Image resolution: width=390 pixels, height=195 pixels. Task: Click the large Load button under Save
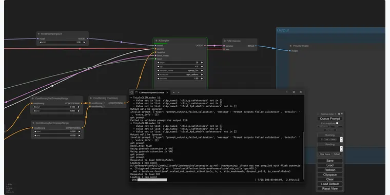[x=330, y=165]
